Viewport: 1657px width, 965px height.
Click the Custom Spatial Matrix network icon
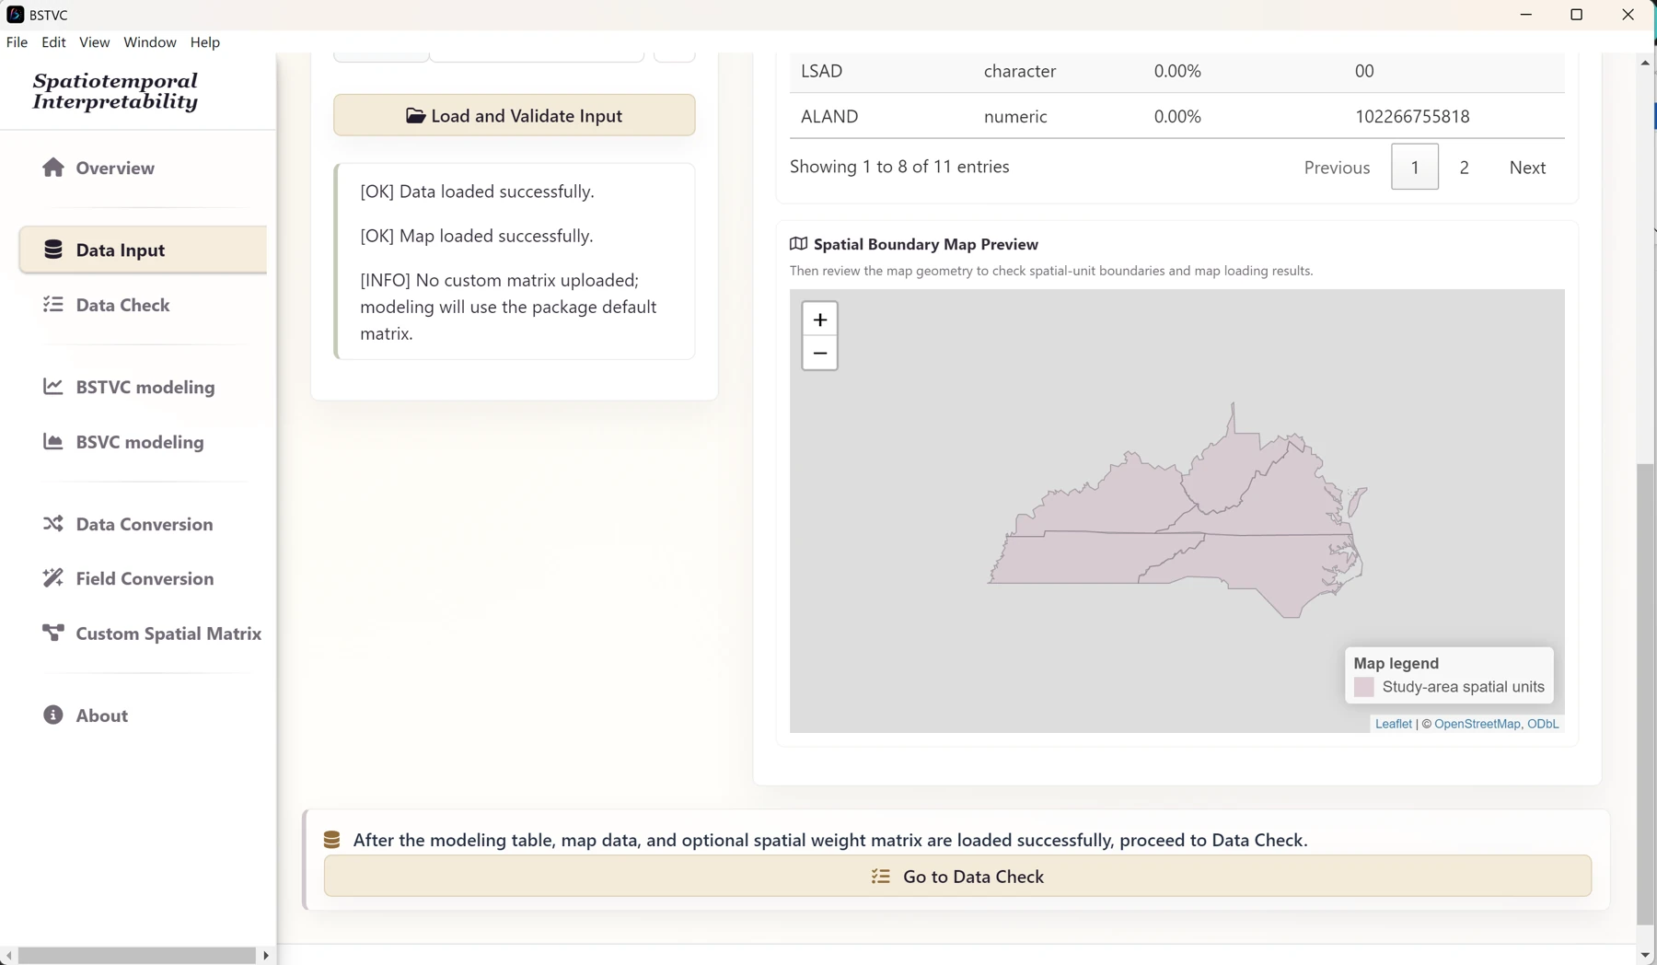tap(53, 634)
